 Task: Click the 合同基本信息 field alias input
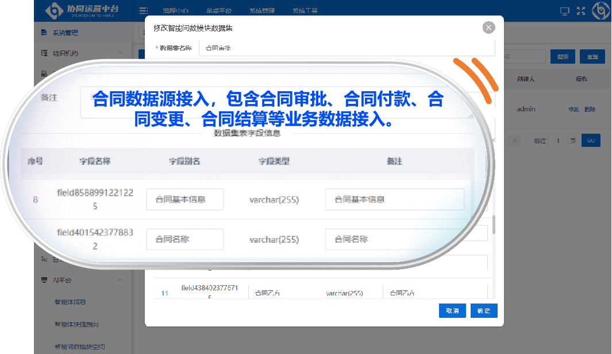pos(184,200)
